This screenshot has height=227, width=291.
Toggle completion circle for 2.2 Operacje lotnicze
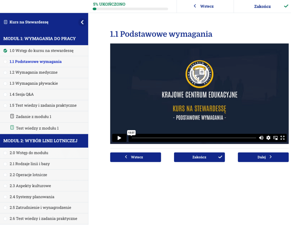[5, 175]
